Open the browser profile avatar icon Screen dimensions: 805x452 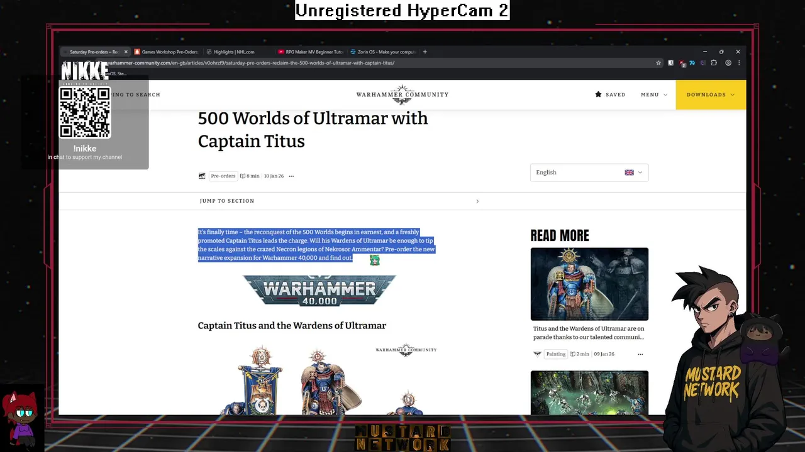click(728, 63)
